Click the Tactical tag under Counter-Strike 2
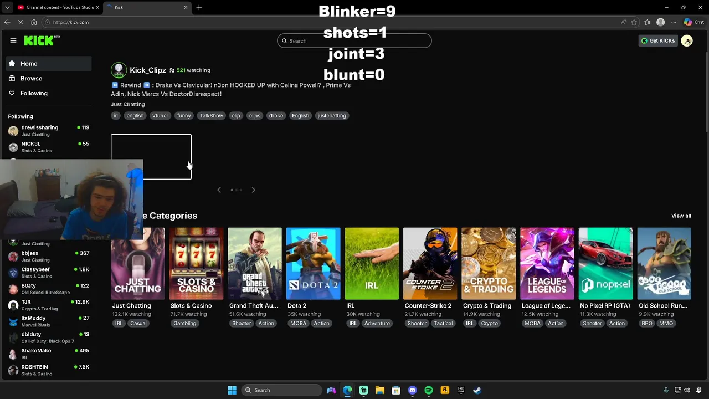The width and height of the screenshot is (709, 399). pyautogui.click(x=443, y=324)
